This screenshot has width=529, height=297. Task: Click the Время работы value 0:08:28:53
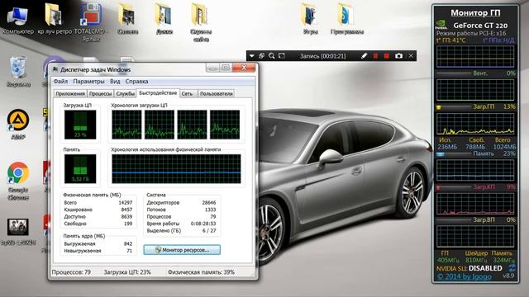(203, 224)
